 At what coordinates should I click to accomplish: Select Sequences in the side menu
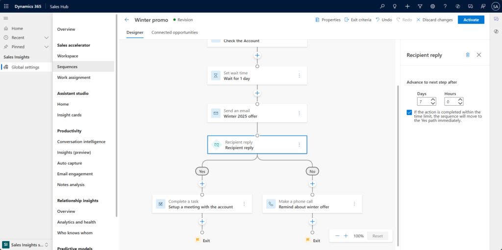(x=67, y=67)
